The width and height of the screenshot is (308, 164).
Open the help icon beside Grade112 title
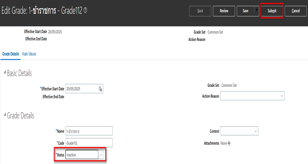tap(85, 11)
